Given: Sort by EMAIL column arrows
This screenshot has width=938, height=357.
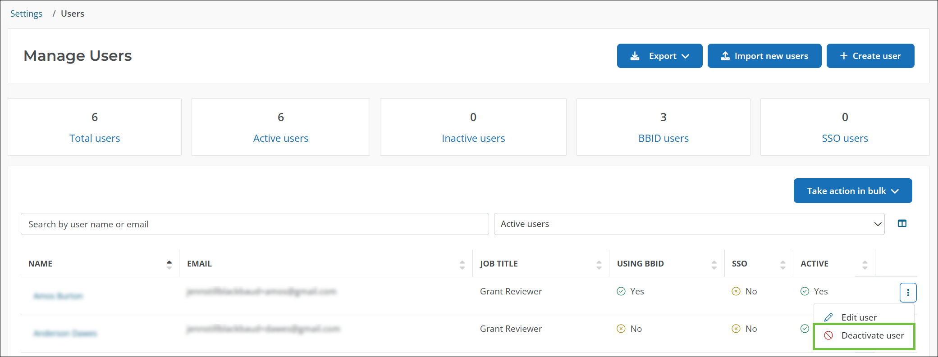Looking at the screenshot, I should pyautogui.click(x=462, y=264).
